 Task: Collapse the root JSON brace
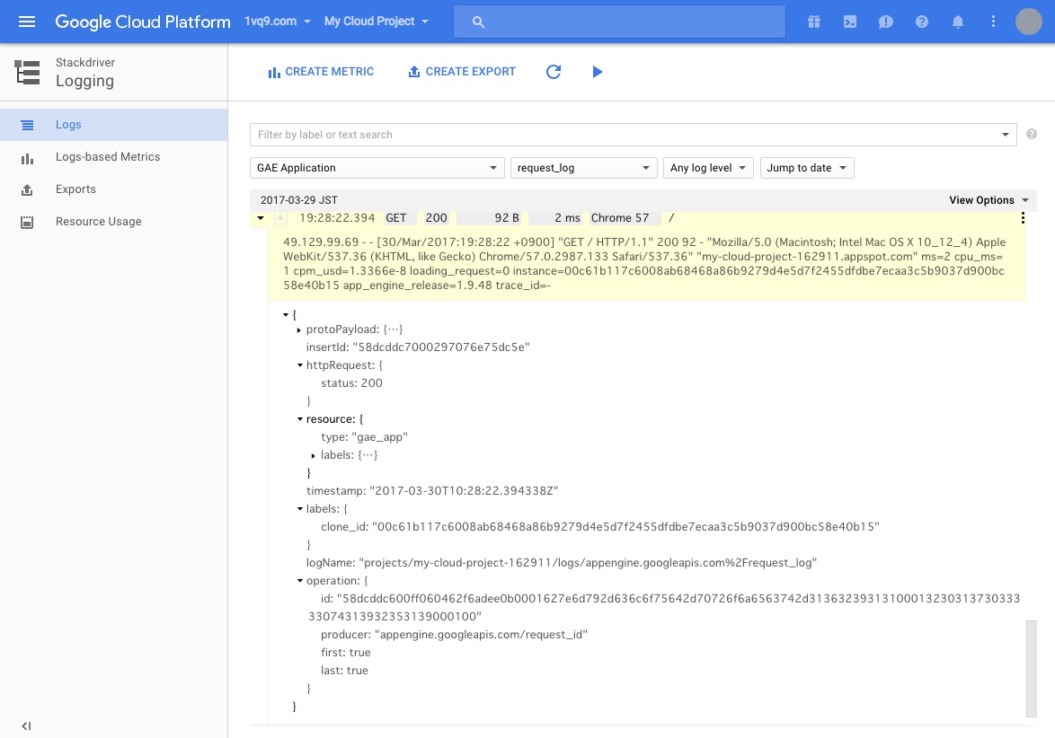[286, 314]
